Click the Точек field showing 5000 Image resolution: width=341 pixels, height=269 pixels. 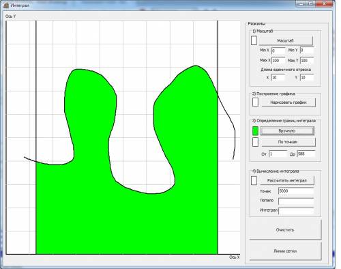(x=296, y=191)
